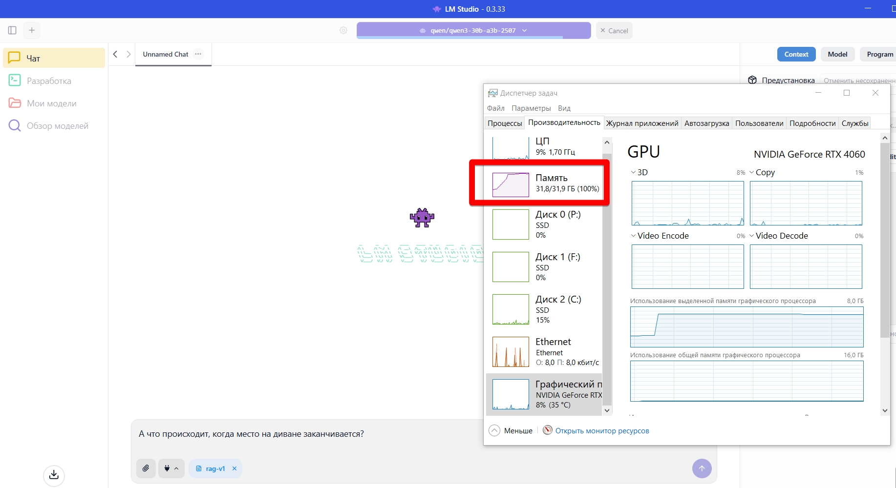
Task: Open the Context panel button
Action: coord(796,54)
